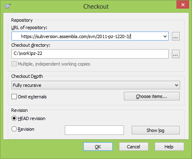Open the URL of repository dropdown arrow

tap(165, 36)
